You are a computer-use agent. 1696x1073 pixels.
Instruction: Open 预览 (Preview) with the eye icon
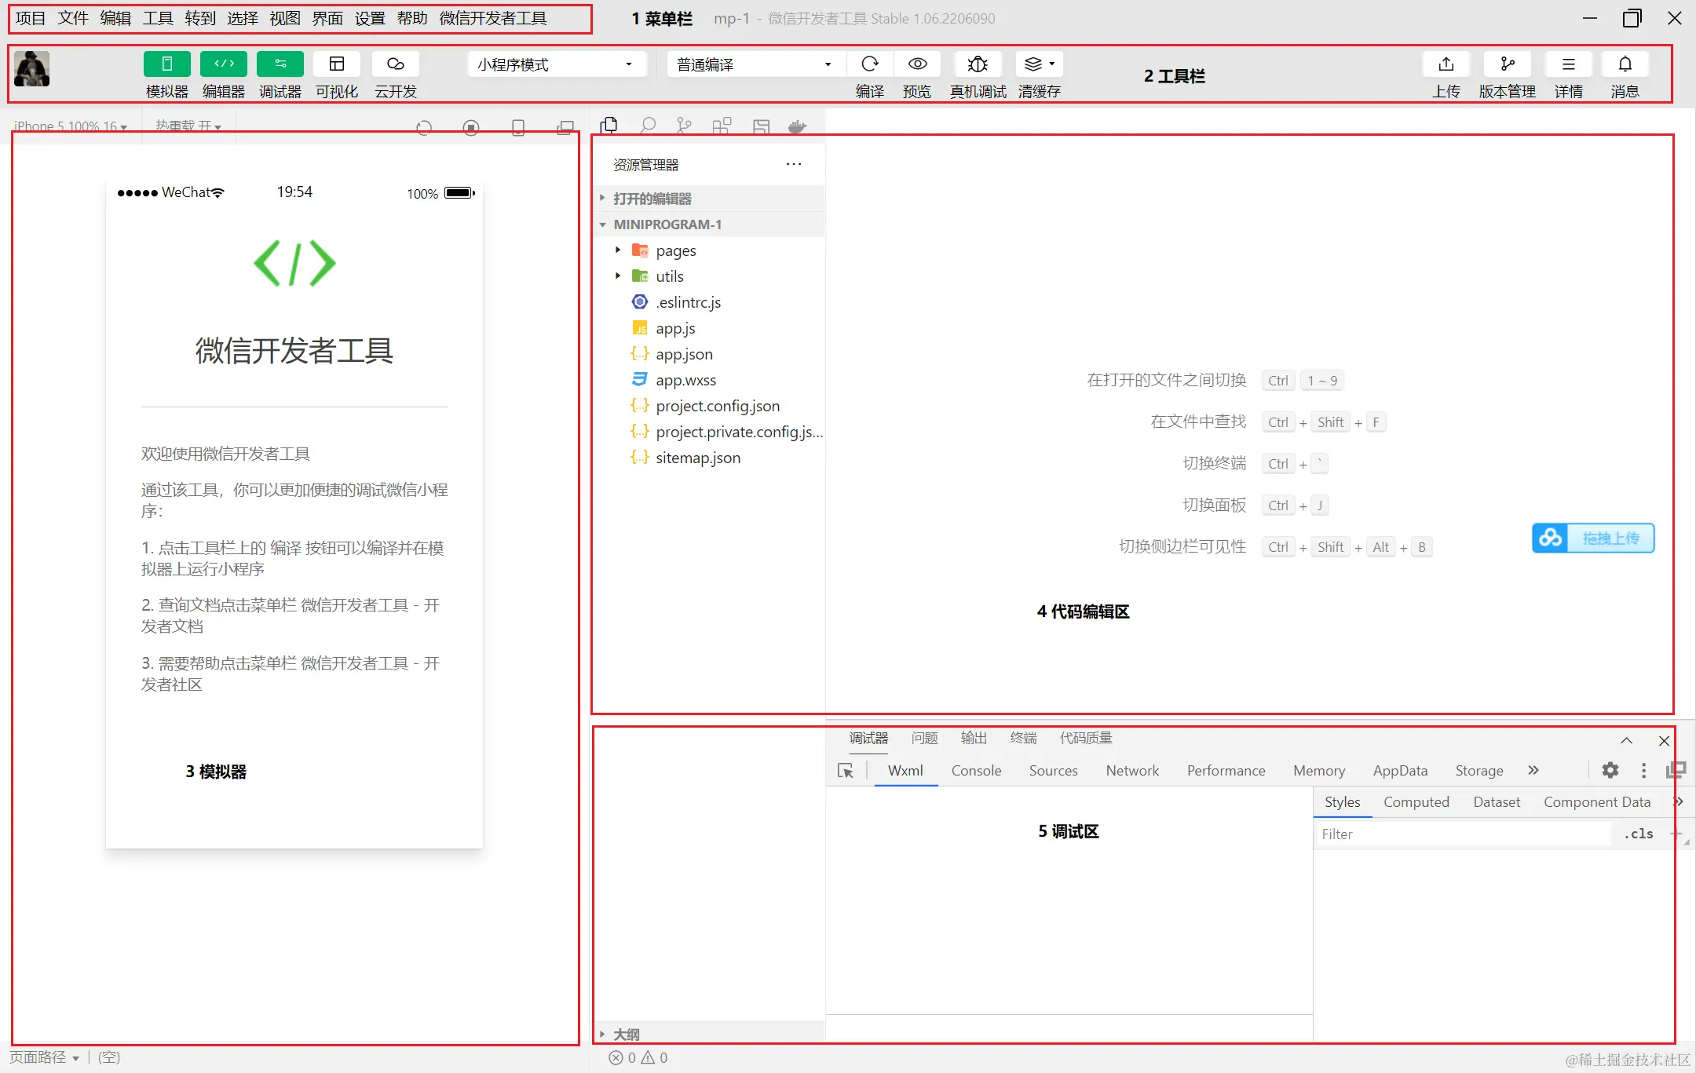(x=916, y=64)
